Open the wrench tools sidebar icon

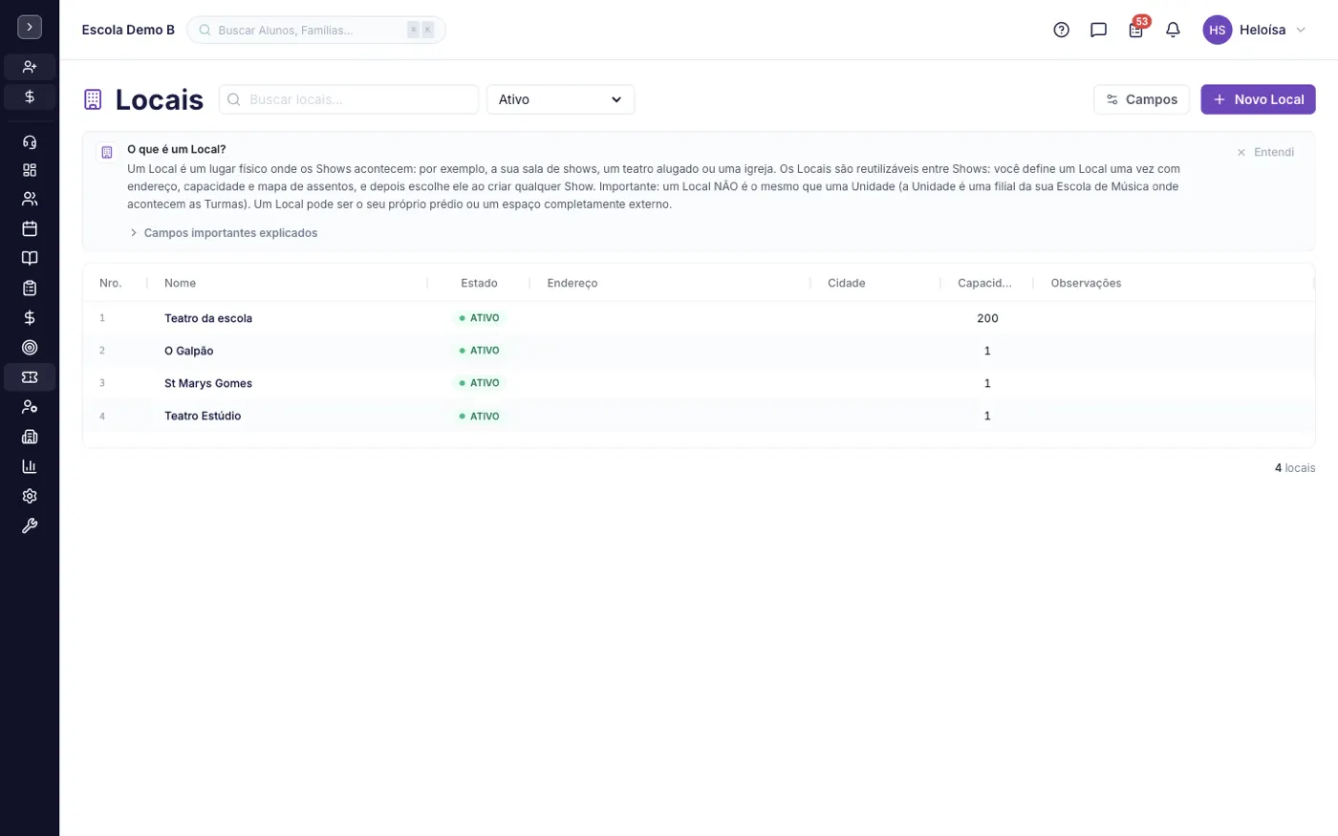point(30,525)
